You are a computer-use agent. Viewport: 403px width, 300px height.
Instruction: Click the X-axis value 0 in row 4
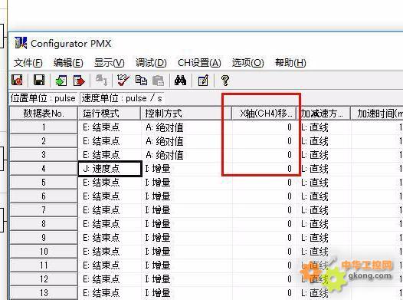pos(264,169)
